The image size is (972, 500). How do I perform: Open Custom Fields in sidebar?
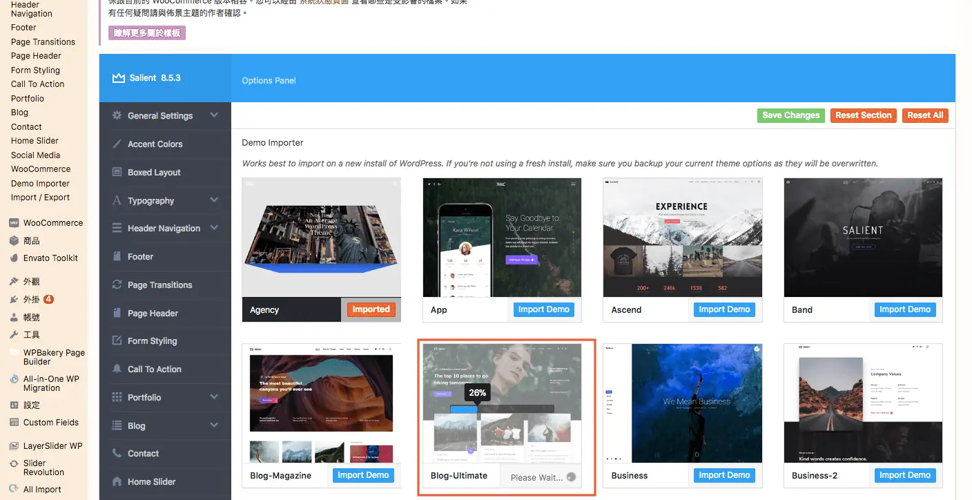click(x=51, y=423)
